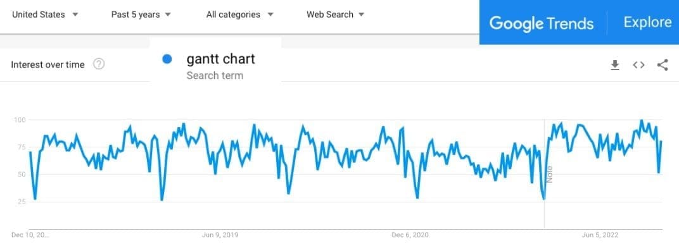The width and height of the screenshot is (679, 246).
Task: Click the Jun 5, 2022 axis label
Action: point(600,235)
